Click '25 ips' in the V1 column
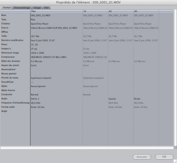This screenshot has width=177, height=163. coord(86,49)
